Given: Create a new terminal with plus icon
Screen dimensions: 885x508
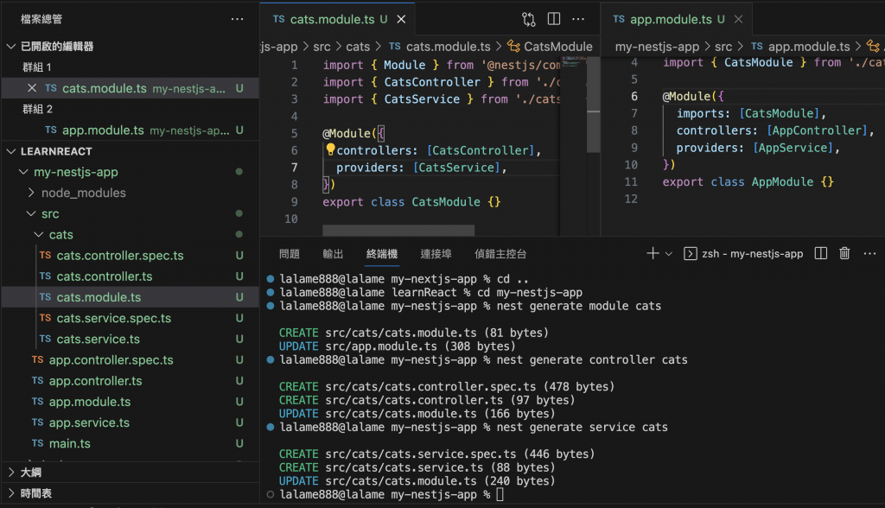Looking at the screenshot, I should (x=653, y=253).
